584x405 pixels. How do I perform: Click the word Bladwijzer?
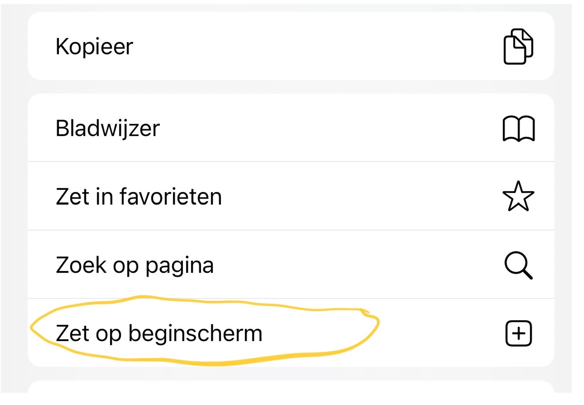pos(108,128)
